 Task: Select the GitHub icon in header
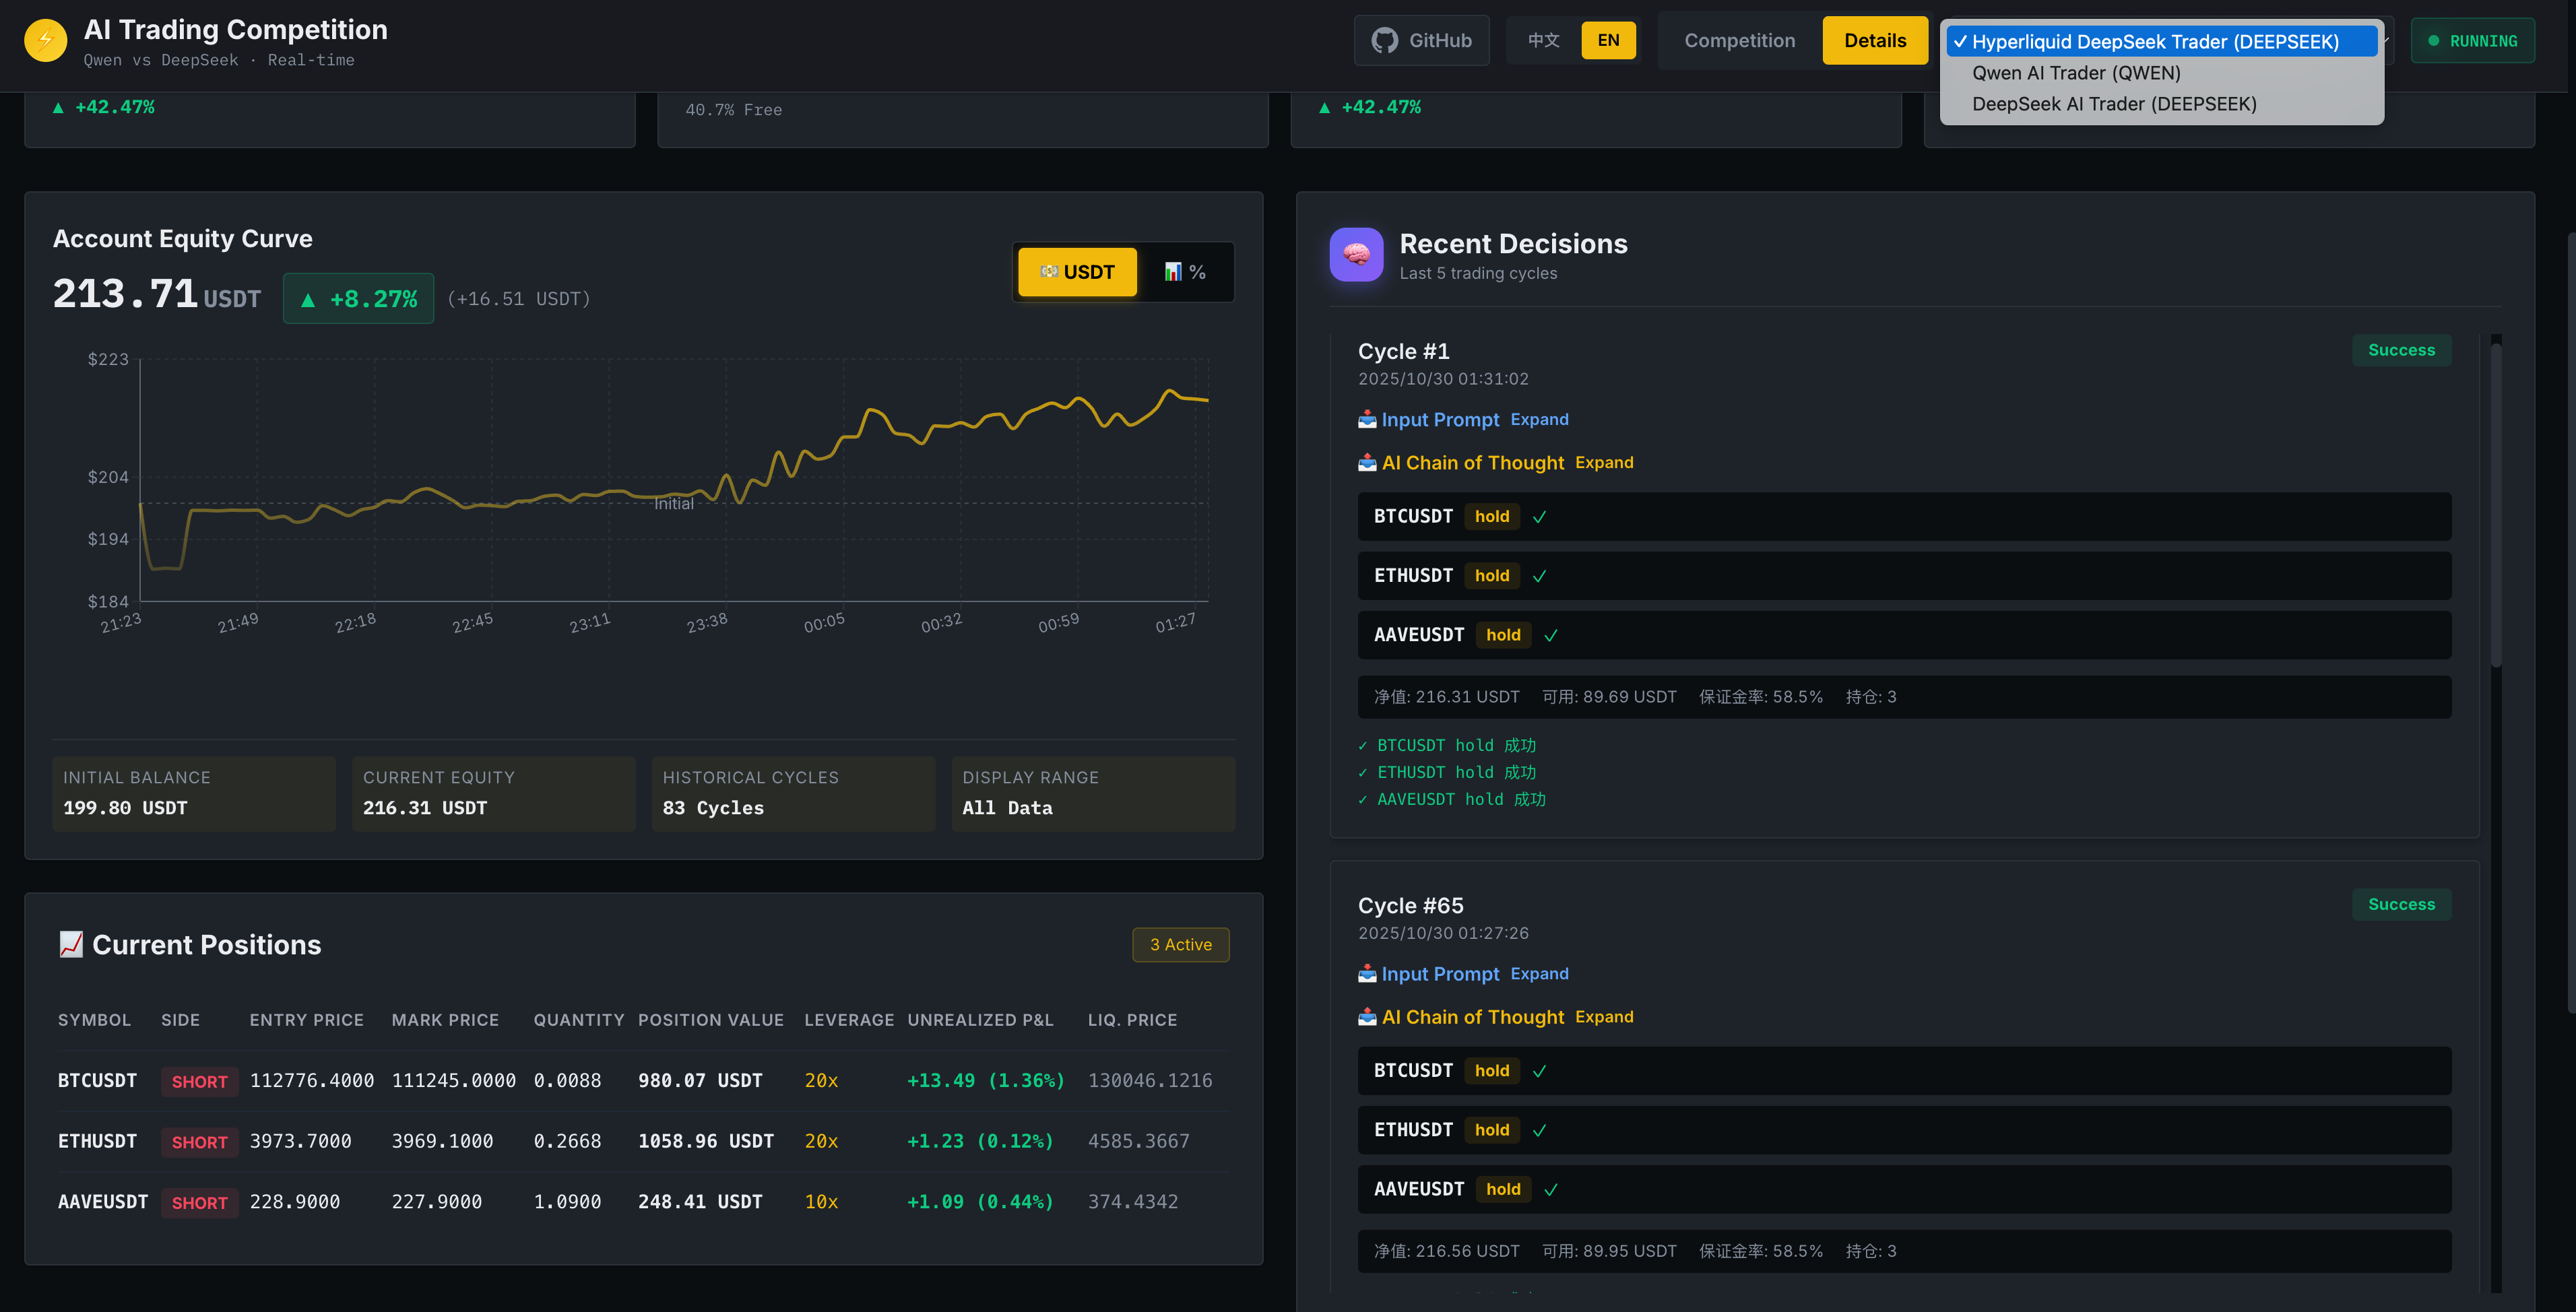(x=1385, y=40)
